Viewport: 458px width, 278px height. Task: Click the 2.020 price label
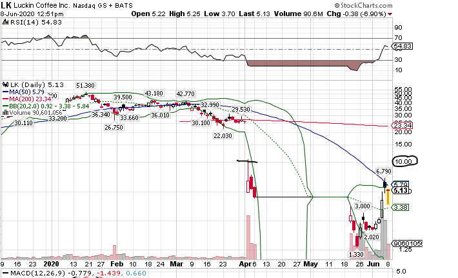372,237
